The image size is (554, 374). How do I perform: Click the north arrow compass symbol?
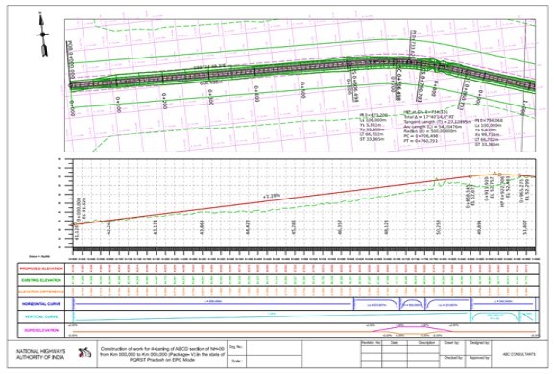coord(43,35)
